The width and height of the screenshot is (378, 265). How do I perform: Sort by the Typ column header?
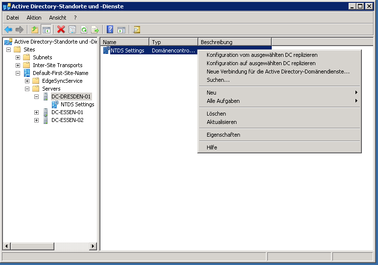[x=173, y=42]
